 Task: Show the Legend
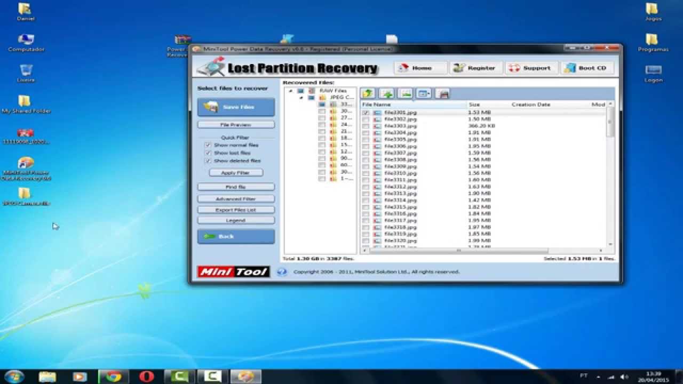[x=236, y=220]
